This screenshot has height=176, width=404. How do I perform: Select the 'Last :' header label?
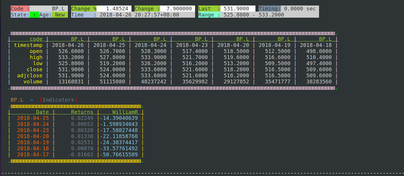tap(210, 9)
